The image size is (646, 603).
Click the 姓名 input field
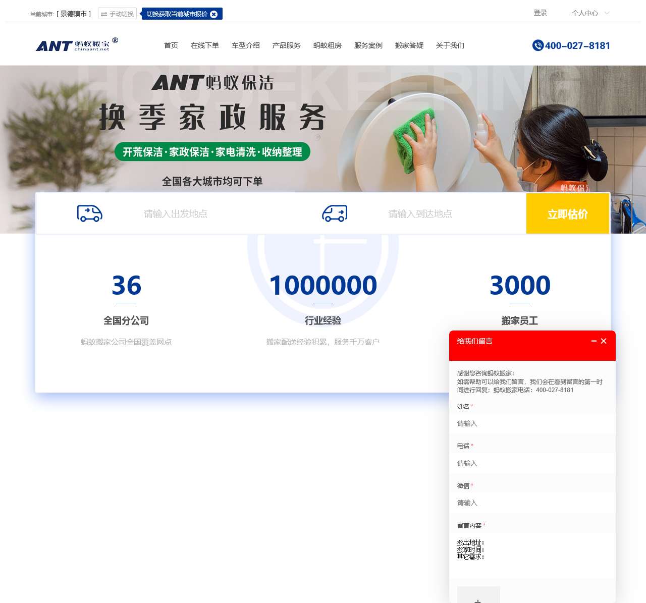532,424
